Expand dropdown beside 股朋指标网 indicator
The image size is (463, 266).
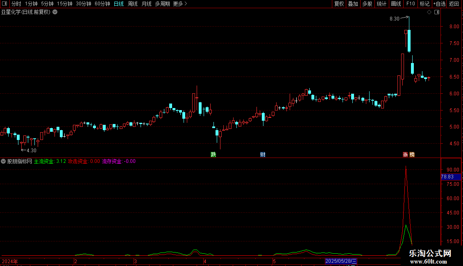tap(3, 161)
